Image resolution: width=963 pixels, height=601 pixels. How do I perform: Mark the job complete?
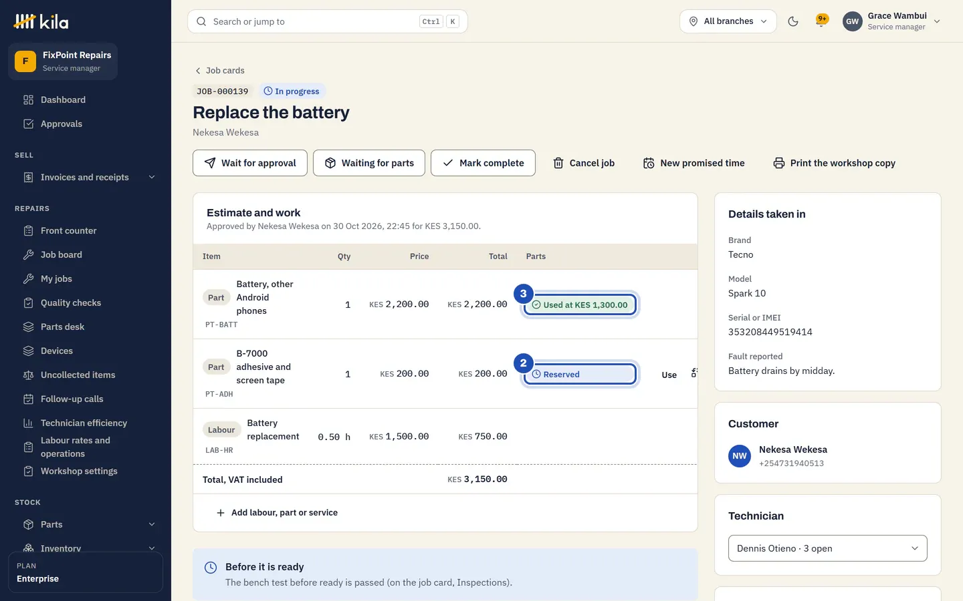(x=483, y=163)
